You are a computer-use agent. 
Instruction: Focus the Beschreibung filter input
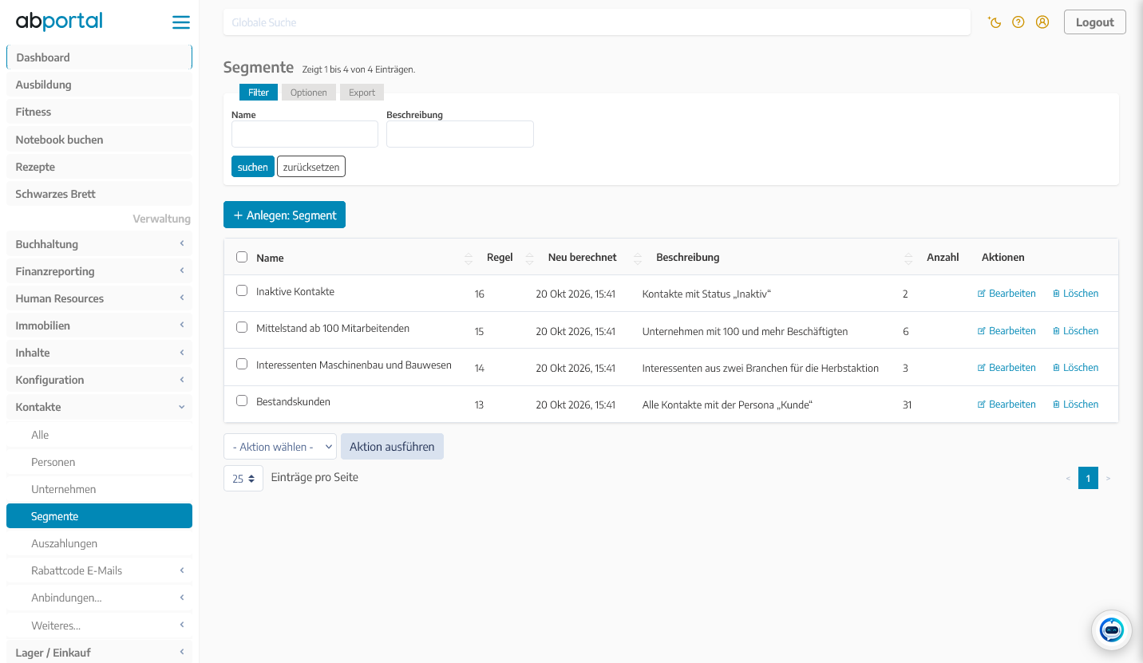(x=460, y=134)
